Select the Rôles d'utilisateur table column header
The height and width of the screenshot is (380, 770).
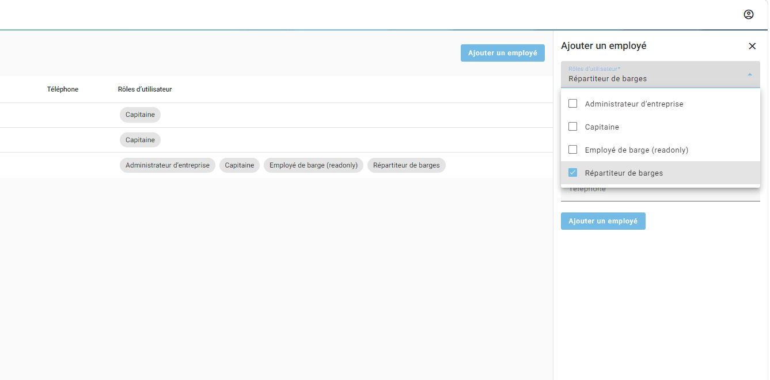click(x=145, y=89)
